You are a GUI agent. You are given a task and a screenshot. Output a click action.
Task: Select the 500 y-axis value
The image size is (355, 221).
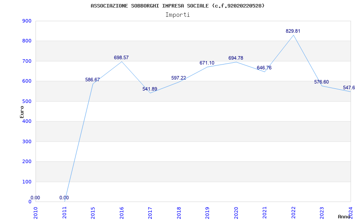point(27,101)
